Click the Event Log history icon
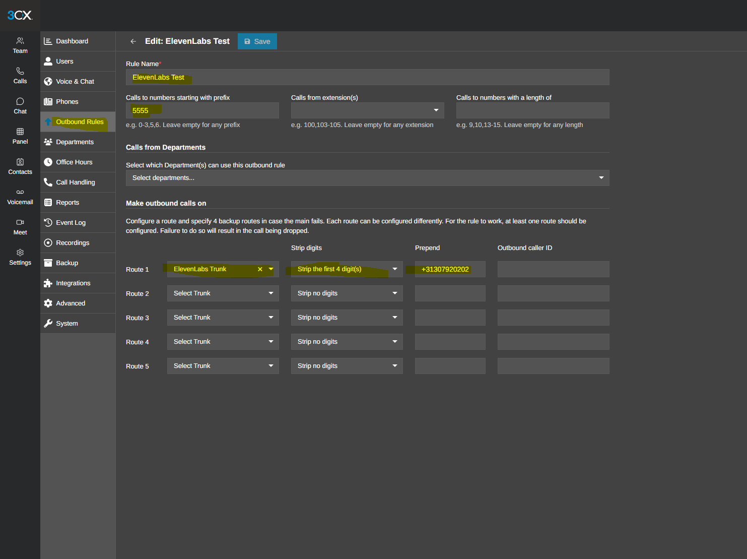 (x=48, y=223)
